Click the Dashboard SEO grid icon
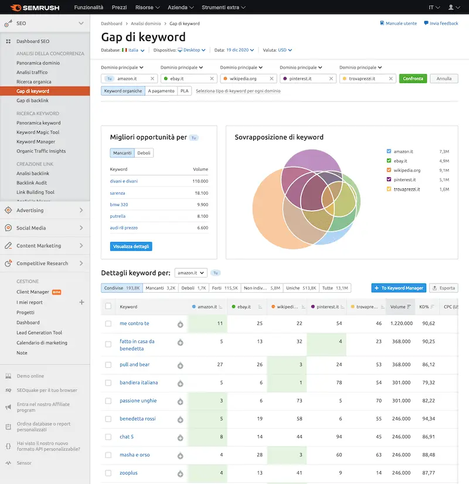This screenshot has width=469, height=484. pos(8,41)
